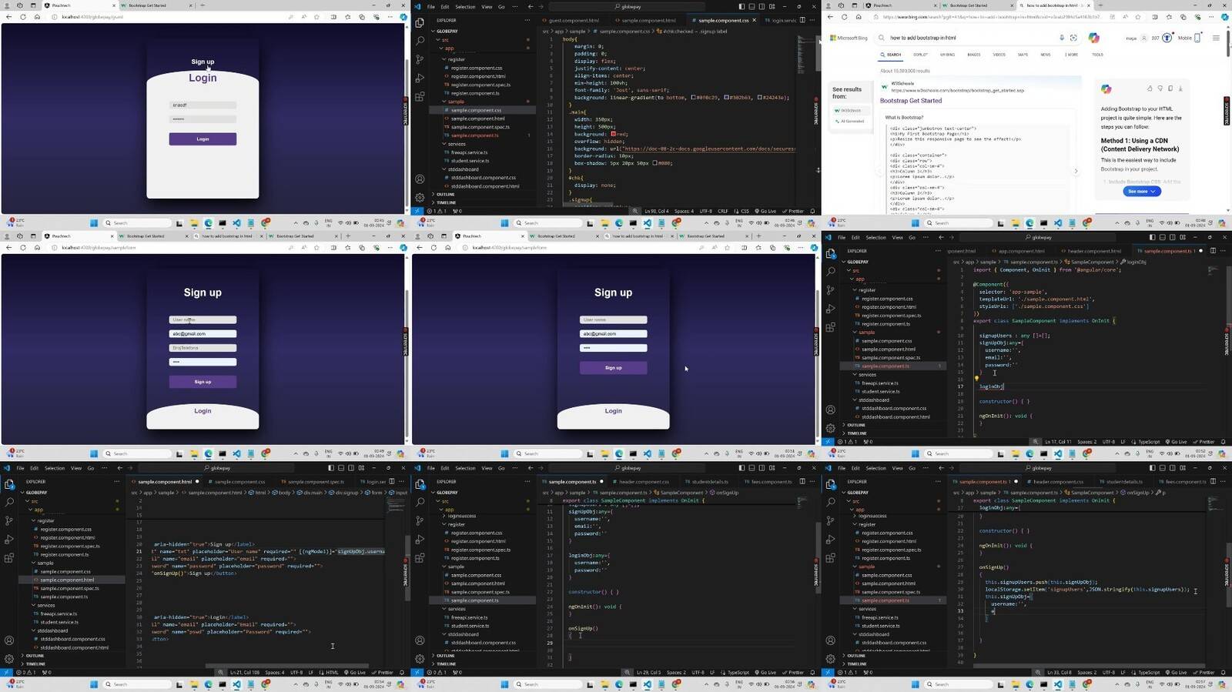Click the #0f0c29 color swatch in the CSS gradient
Screen dimensions: 1232x692
(x=693, y=98)
